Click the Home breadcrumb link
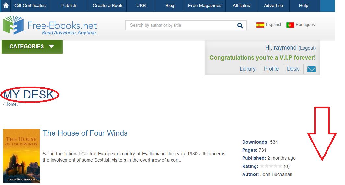 click(11, 104)
